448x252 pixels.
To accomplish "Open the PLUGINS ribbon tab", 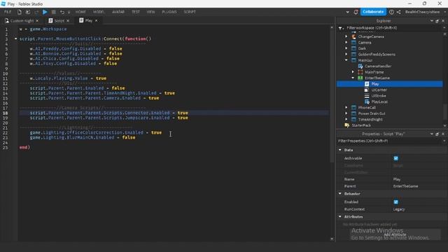I will (x=169, y=12).
